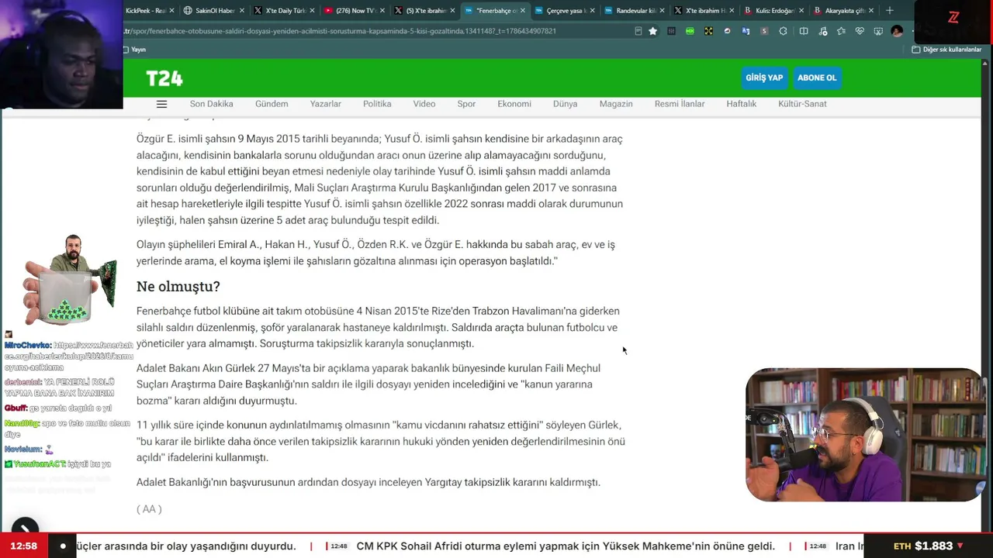Image resolution: width=993 pixels, height=558 pixels.
Task: Open a new browser tab
Action: tap(890, 11)
